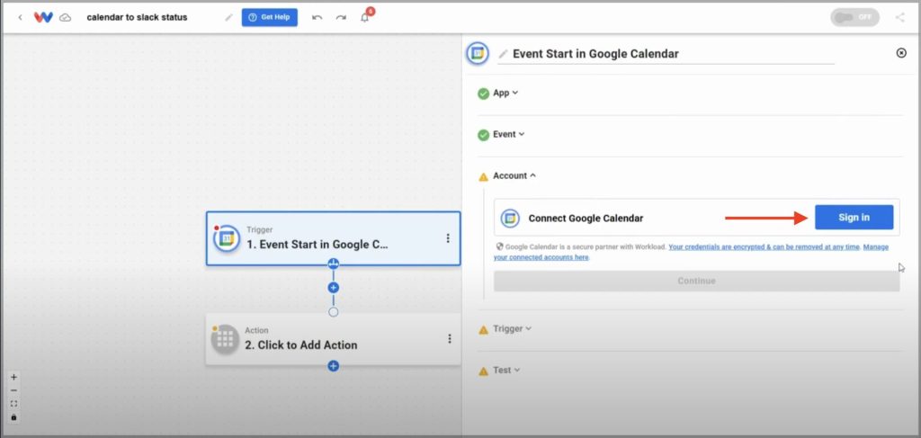Click the workflow name calendar to slack status

(x=137, y=18)
